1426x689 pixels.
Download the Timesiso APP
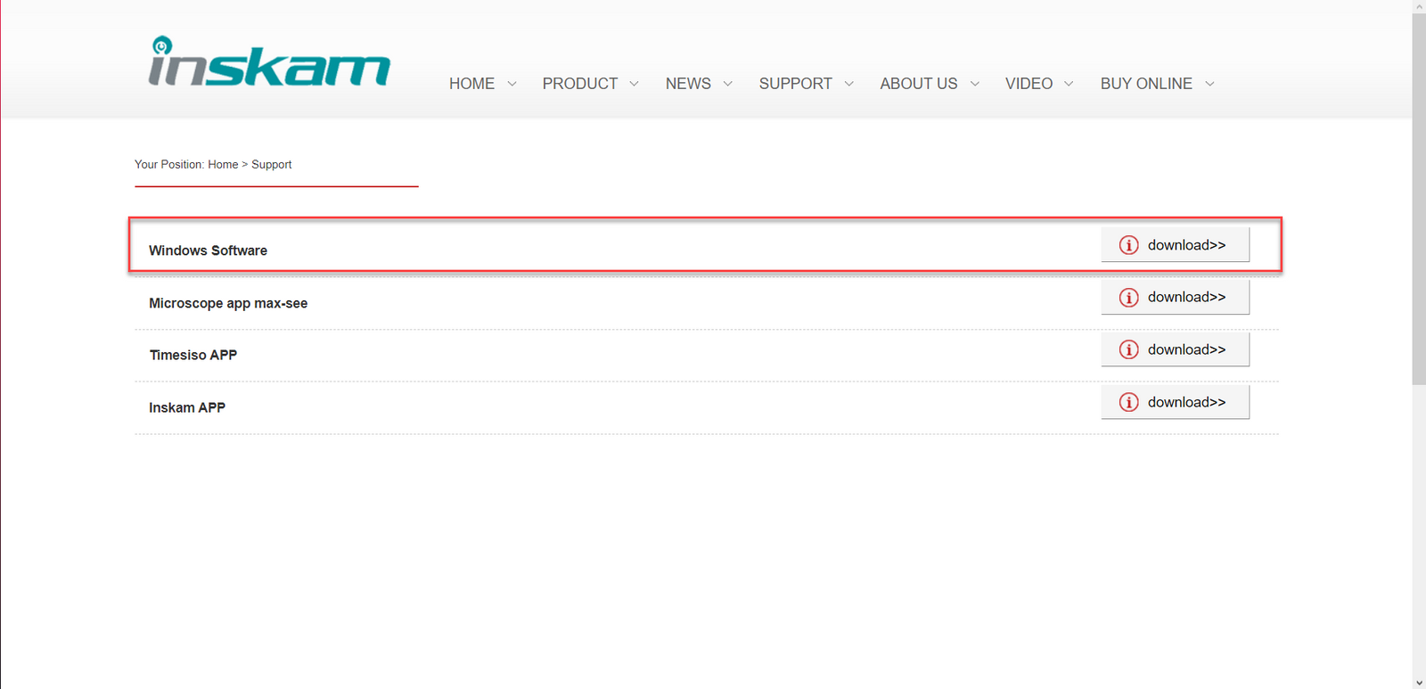[1175, 349]
